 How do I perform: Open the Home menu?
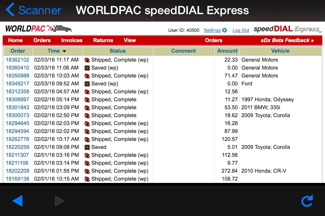[15, 40]
